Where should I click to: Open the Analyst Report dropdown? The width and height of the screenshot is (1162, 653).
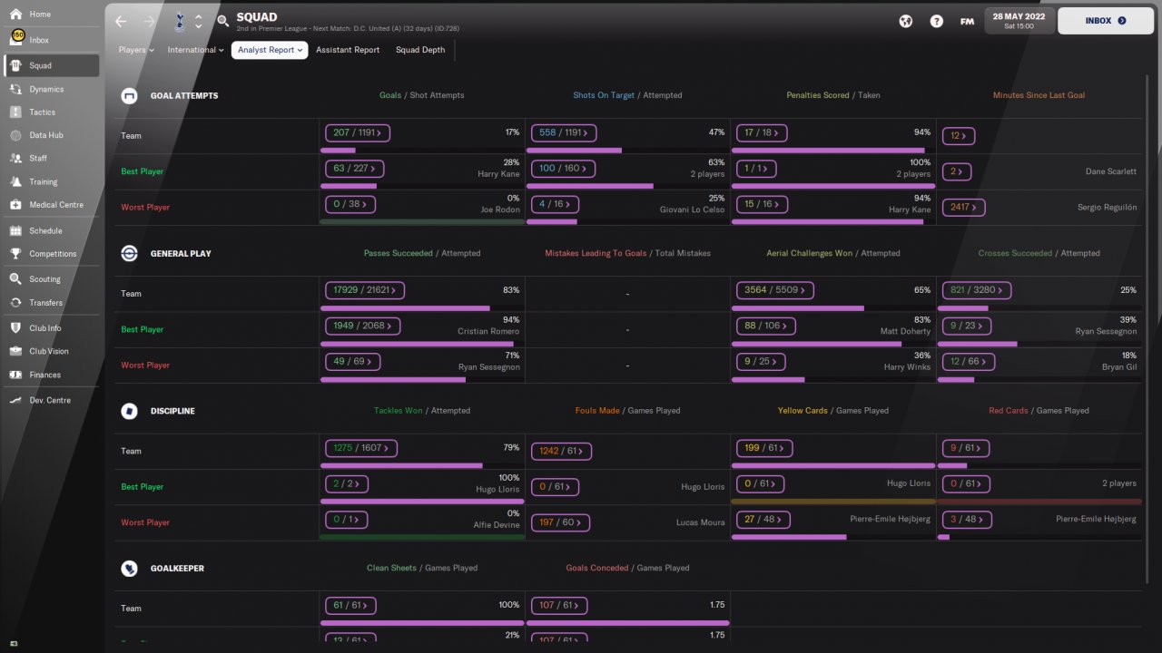[270, 50]
